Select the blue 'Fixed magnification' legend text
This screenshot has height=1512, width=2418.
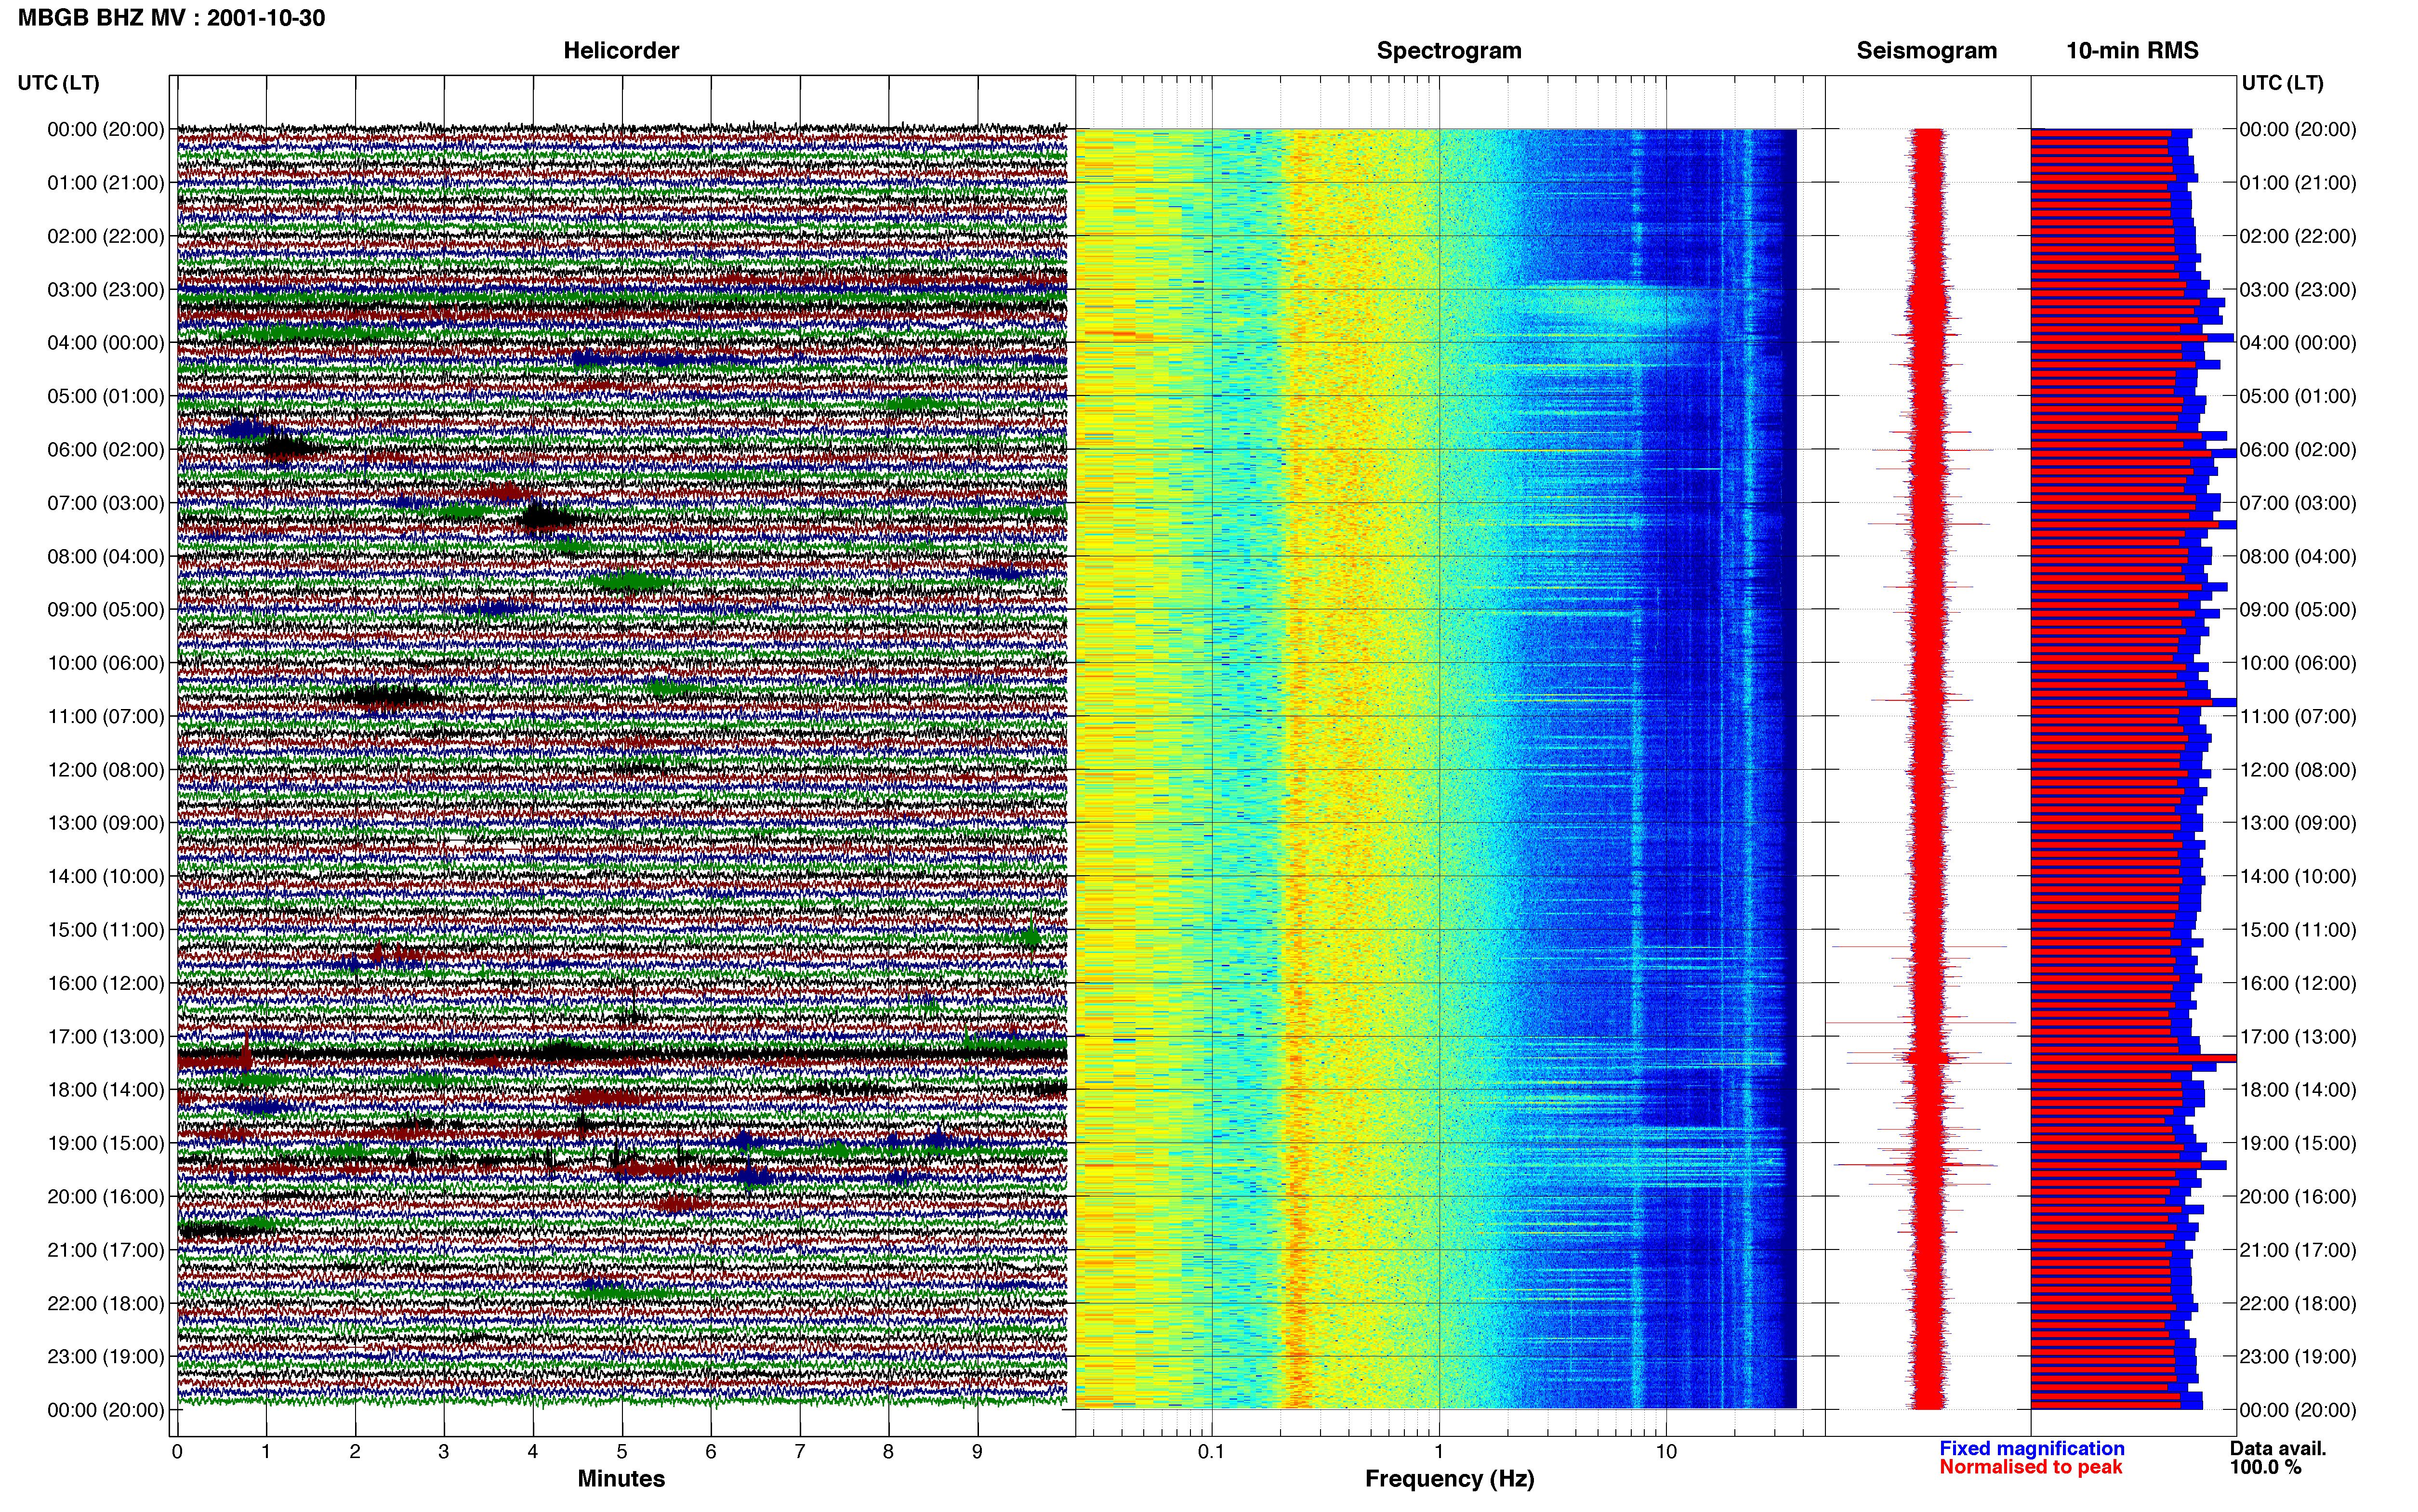point(2031,1448)
